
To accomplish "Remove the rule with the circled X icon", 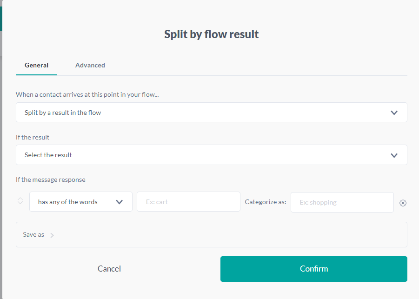I will click(403, 203).
